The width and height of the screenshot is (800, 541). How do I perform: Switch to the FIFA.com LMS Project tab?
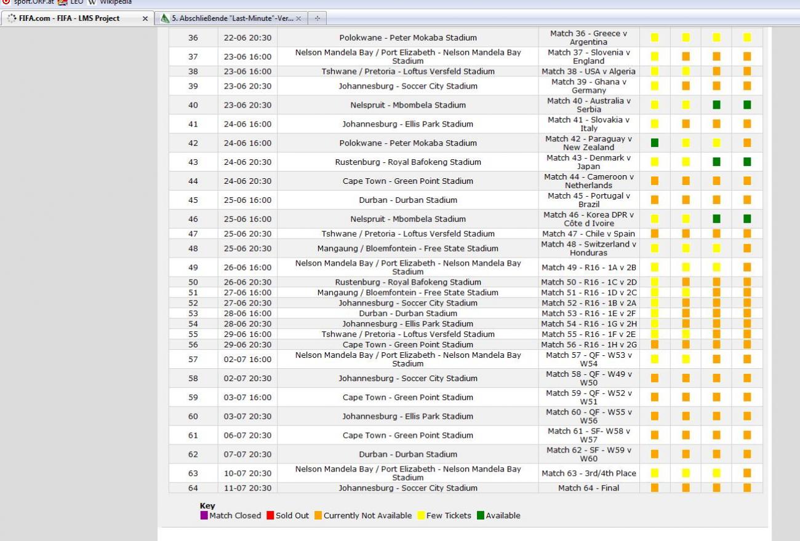69,18
